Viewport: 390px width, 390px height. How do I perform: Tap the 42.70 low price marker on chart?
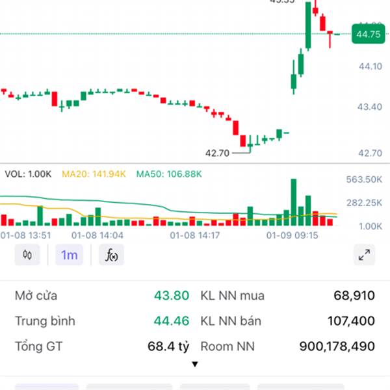[x=217, y=153]
